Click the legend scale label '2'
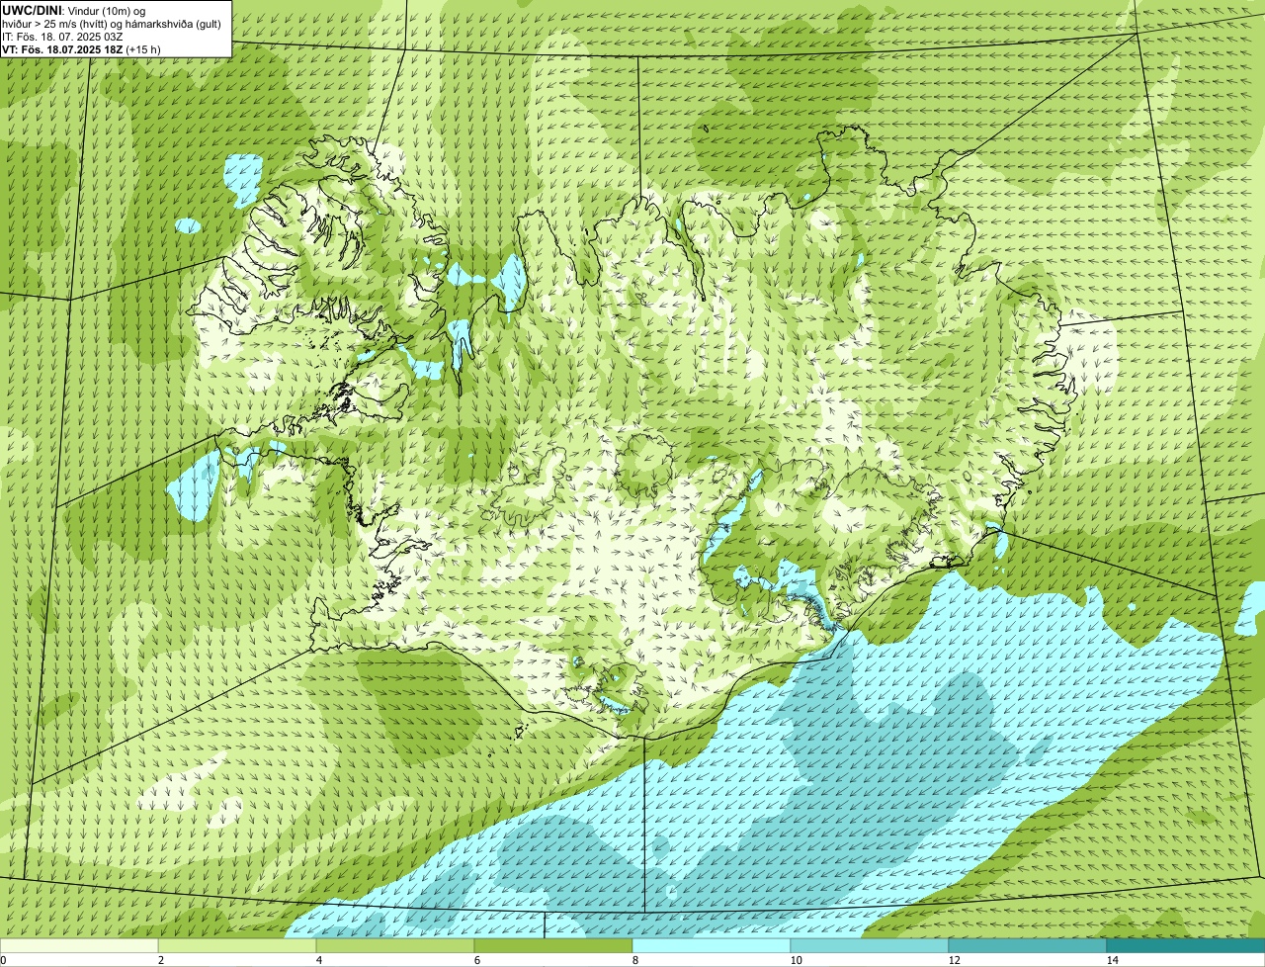This screenshot has height=967, width=1265. [x=160, y=960]
